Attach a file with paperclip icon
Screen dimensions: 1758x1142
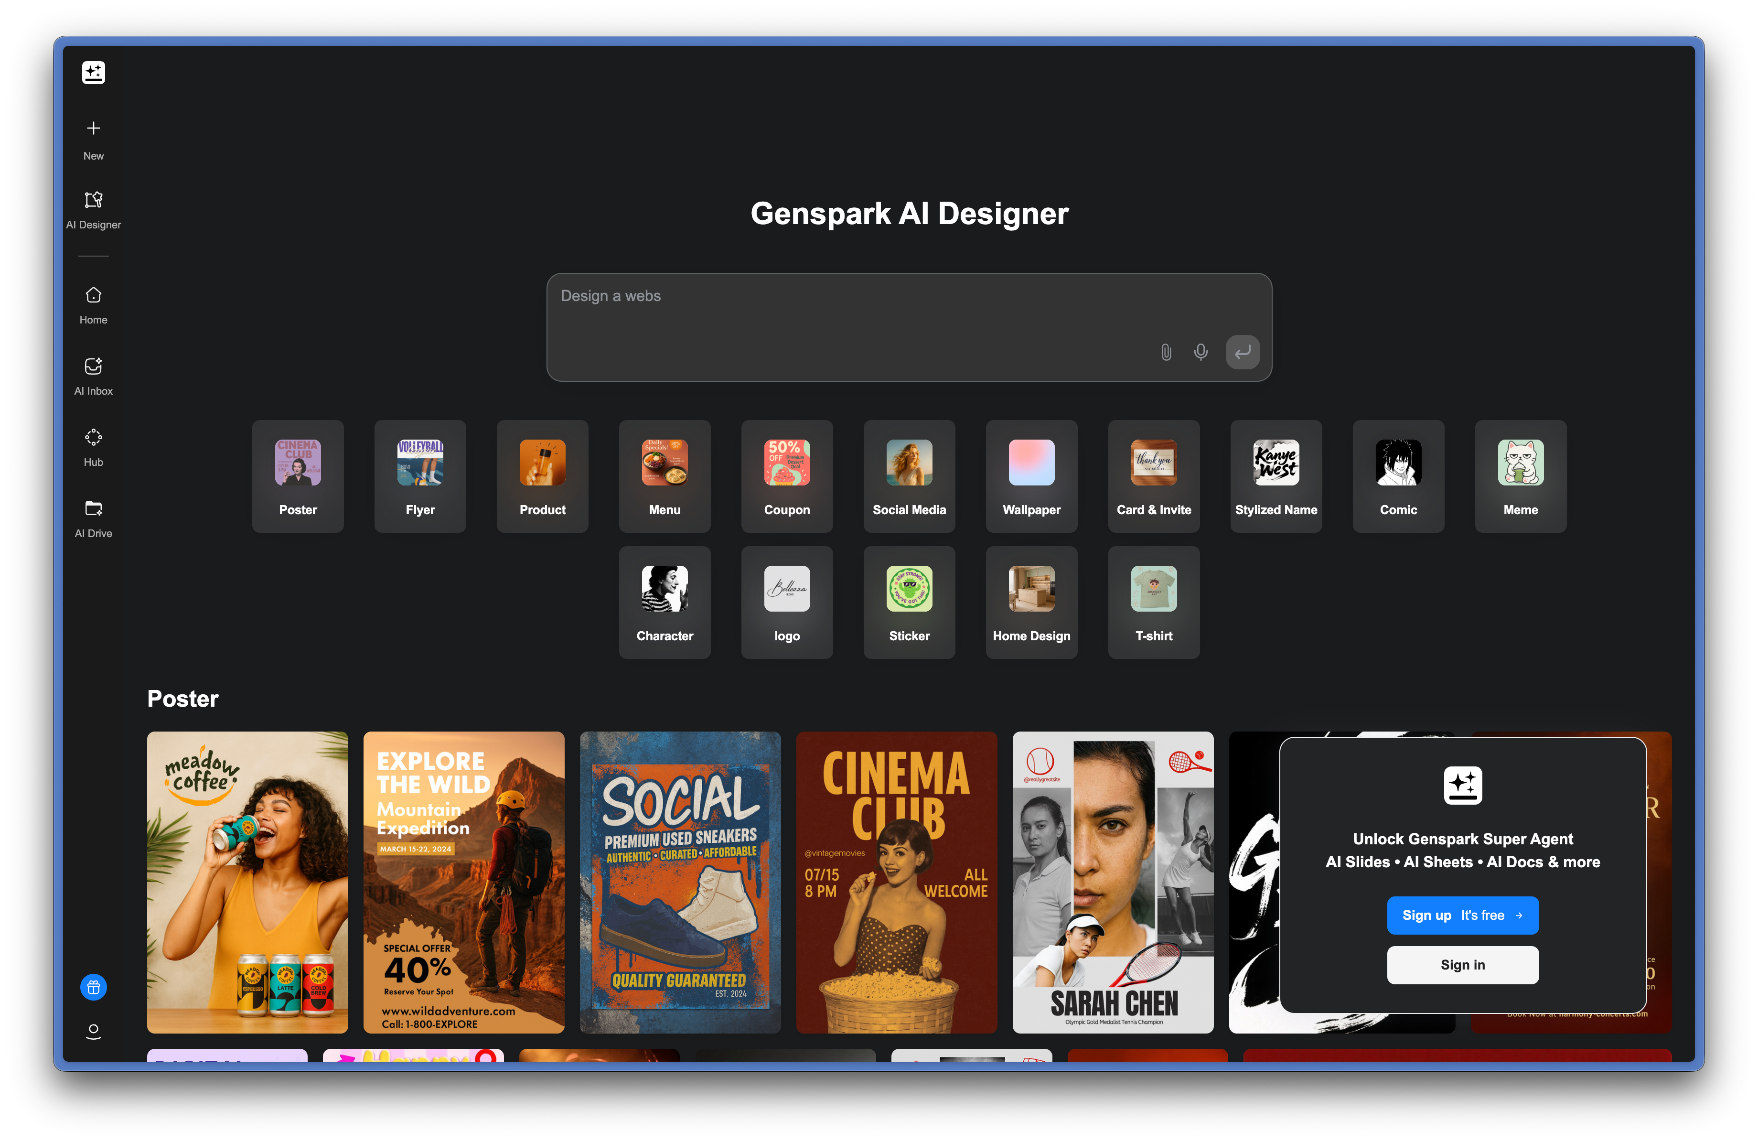point(1166,352)
